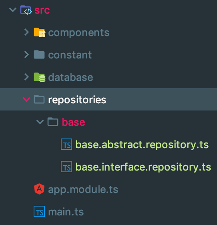Viewport: 217px width, 225px height.
Task: Click the TypeScript icon beside main.ts
Action: point(39,211)
